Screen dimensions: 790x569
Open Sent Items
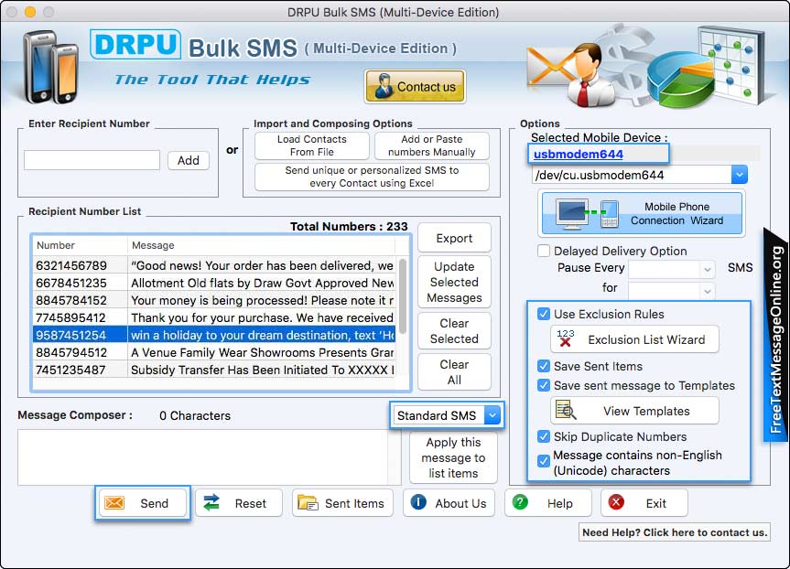pos(342,502)
